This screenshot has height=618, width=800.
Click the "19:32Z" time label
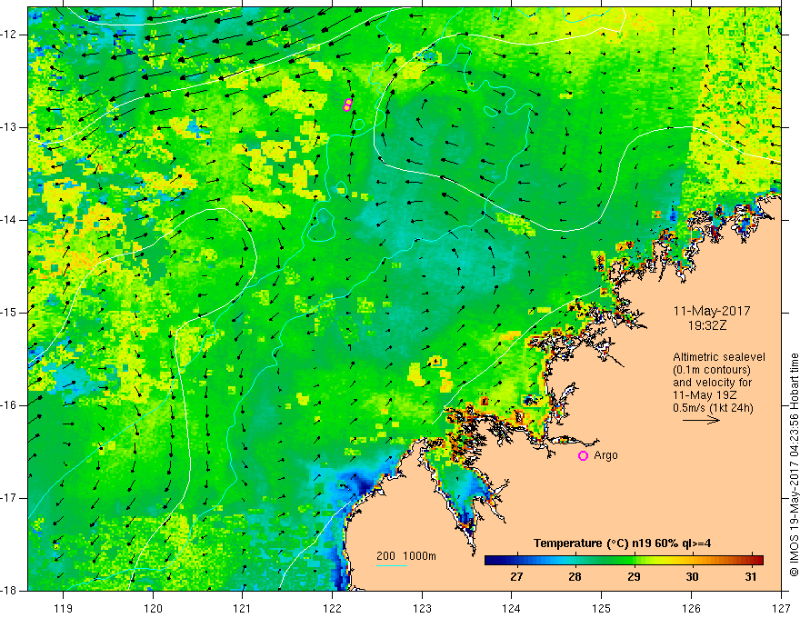(706, 325)
